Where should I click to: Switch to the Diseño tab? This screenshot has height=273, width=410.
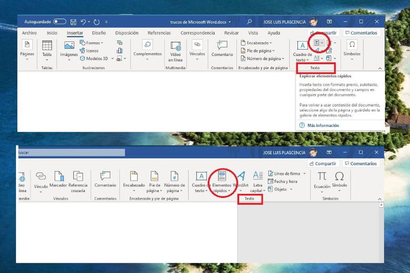point(99,33)
